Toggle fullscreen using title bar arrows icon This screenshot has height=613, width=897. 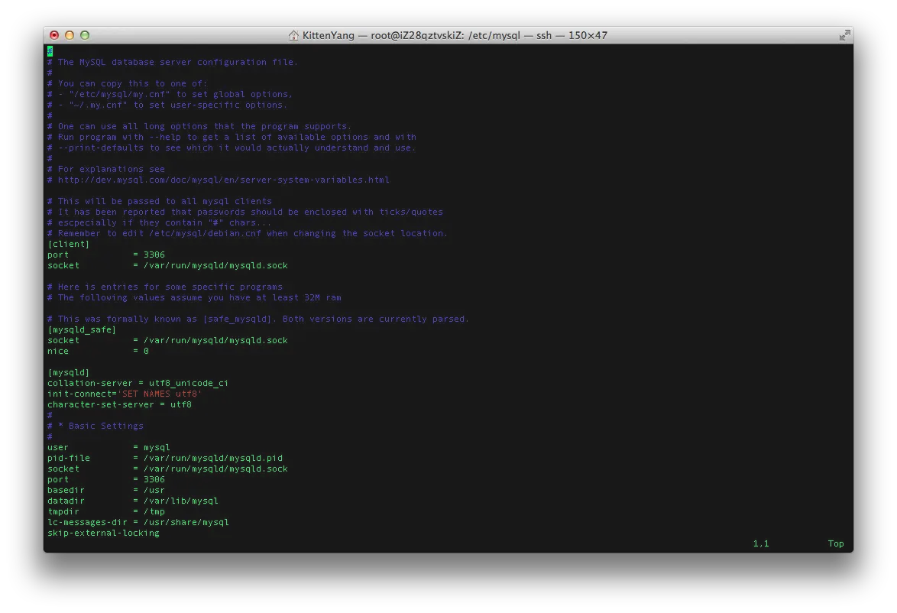click(844, 35)
